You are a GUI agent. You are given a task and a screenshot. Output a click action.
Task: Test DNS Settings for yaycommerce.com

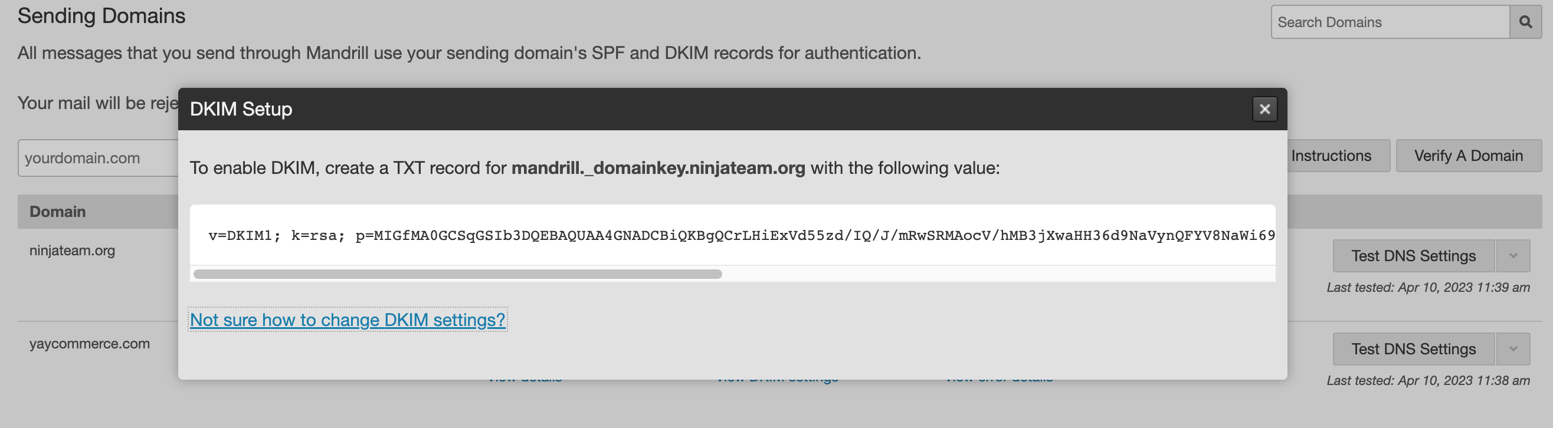1413,349
